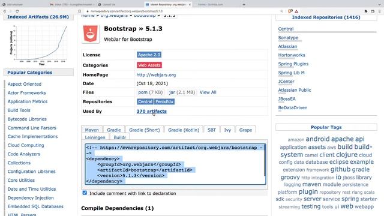Open Cache Implementations category
384x216 pixels.
32,136
